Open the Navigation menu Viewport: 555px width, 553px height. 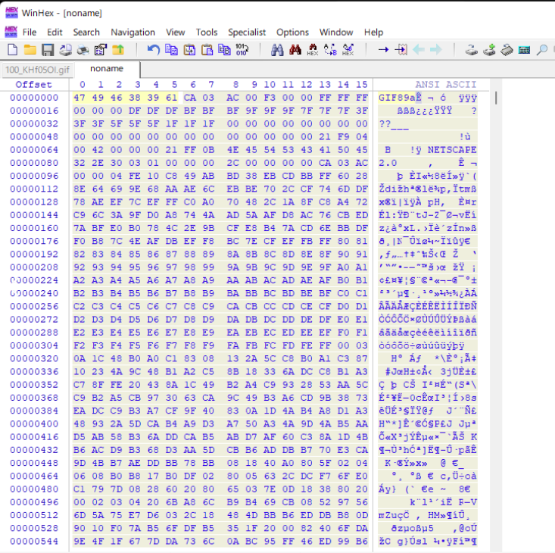pyautogui.click(x=133, y=32)
